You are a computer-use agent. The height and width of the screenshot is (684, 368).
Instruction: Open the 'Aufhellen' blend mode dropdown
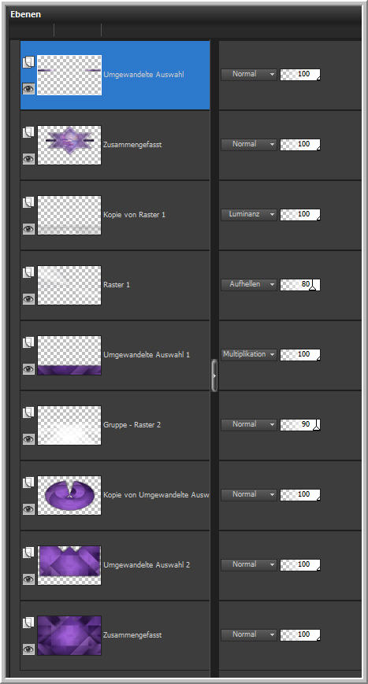(x=249, y=284)
